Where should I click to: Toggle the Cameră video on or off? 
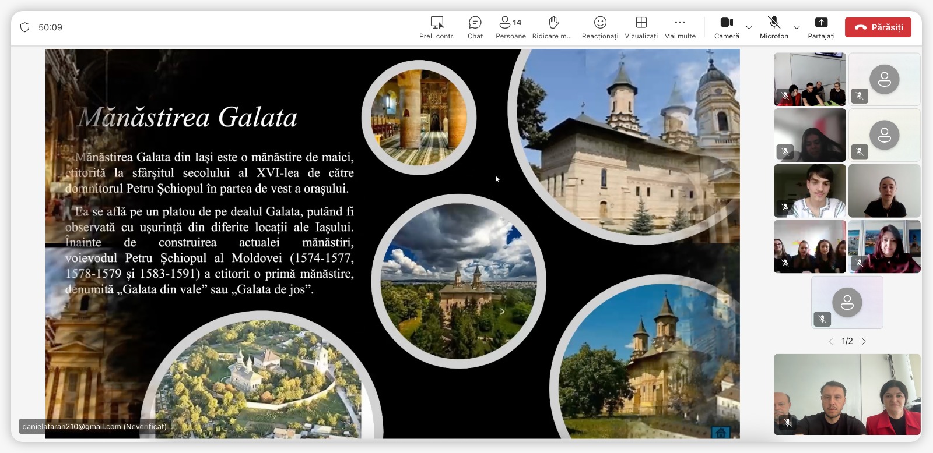(727, 27)
